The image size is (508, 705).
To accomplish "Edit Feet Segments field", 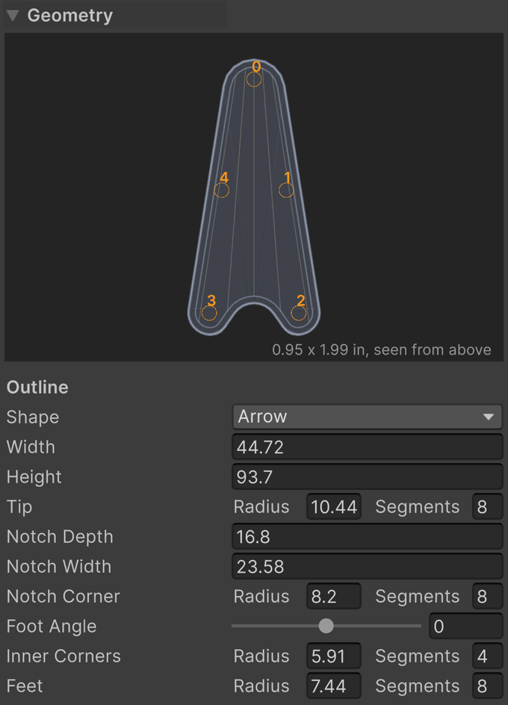I will coord(487,686).
